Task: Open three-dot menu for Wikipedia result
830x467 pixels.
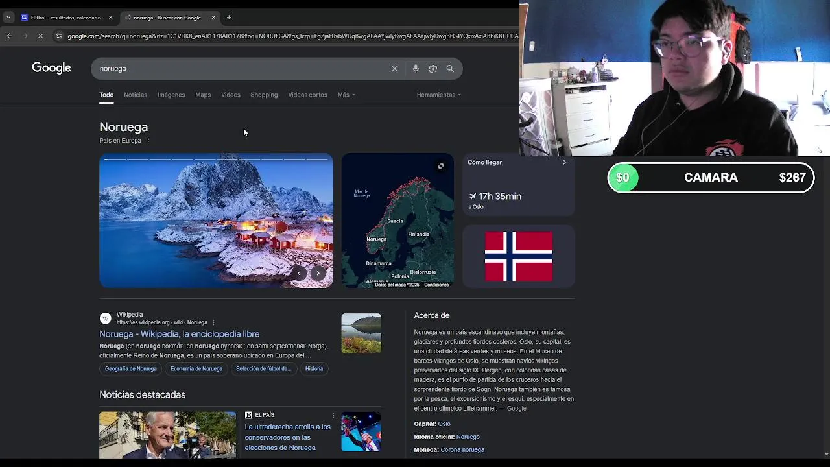Action: click(213, 322)
